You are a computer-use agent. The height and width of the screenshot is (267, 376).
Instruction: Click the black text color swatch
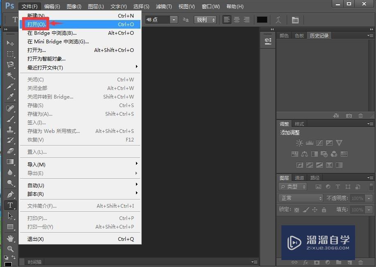tap(262, 20)
